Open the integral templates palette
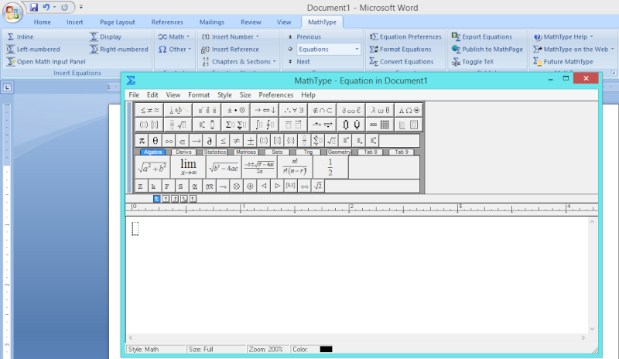 [265, 125]
